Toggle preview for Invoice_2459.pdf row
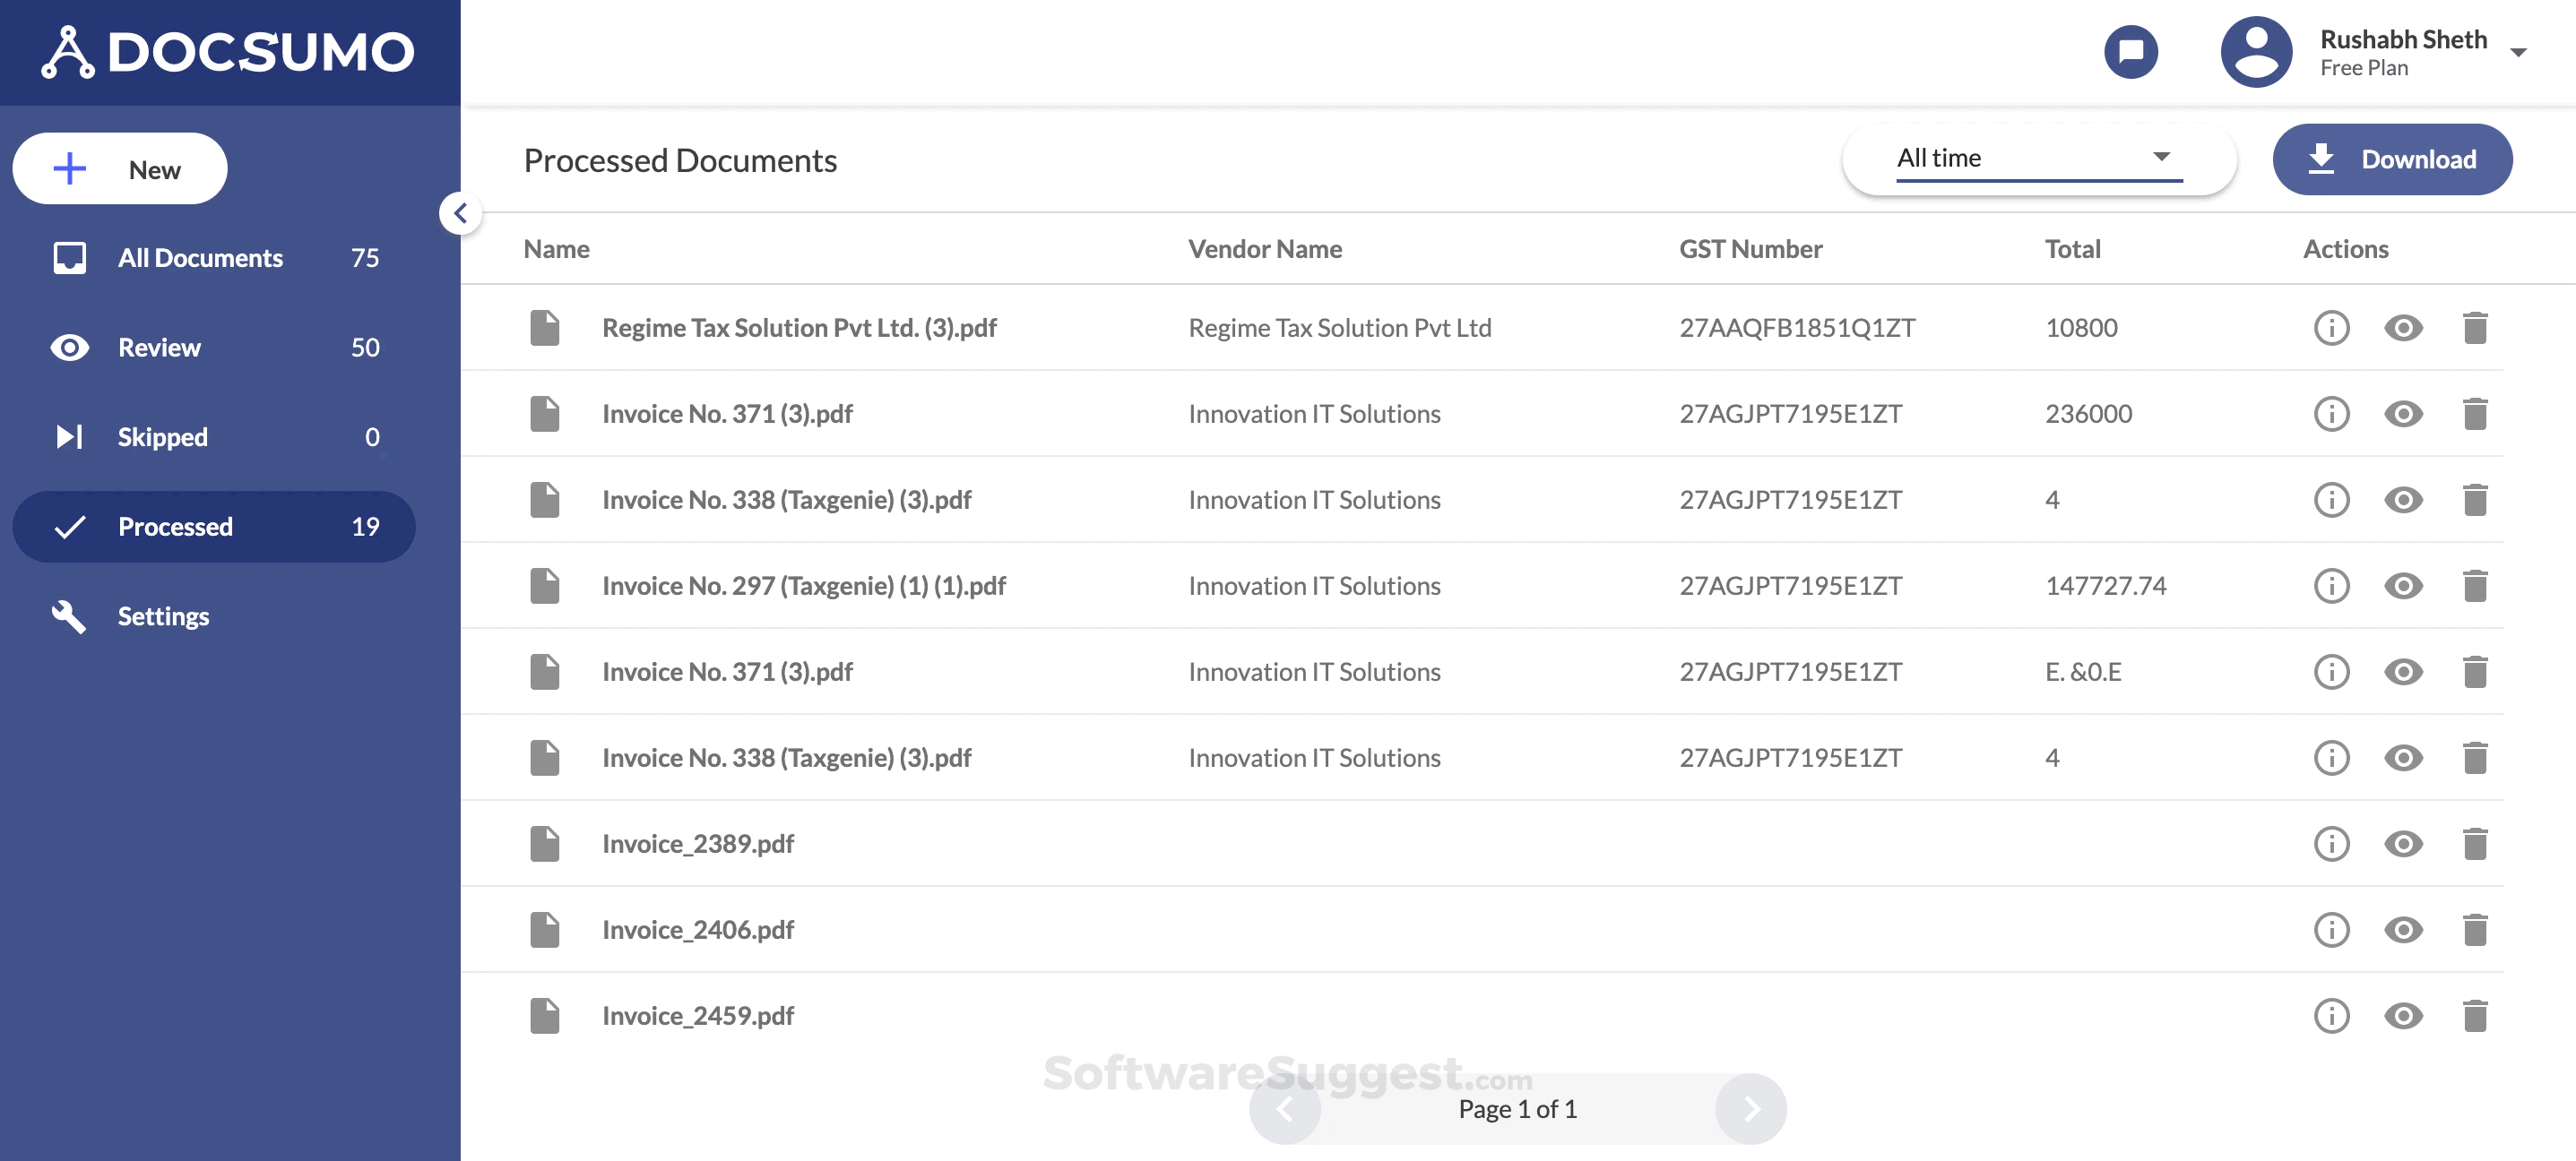The height and width of the screenshot is (1161, 2576). tap(2404, 1015)
